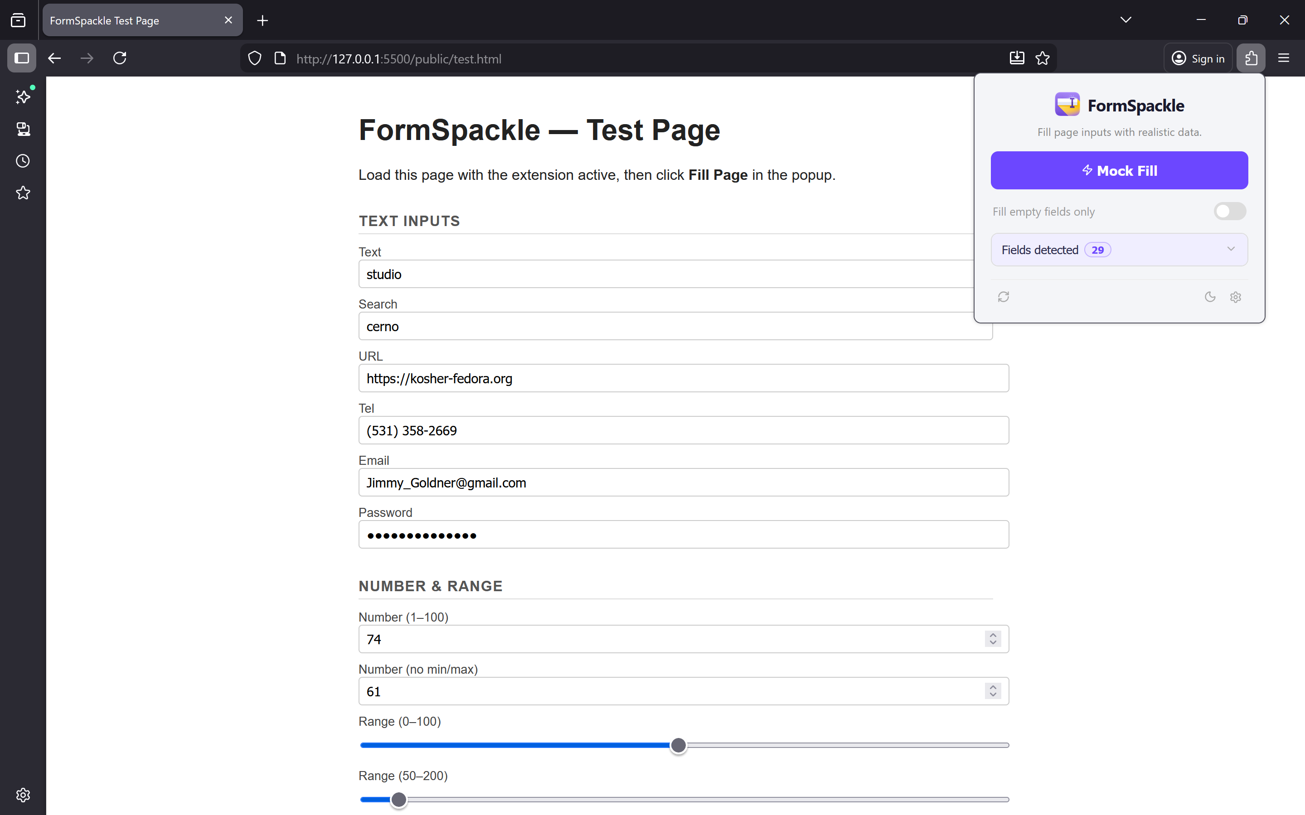Click the install app icon in address bar

(x=1017, y=58)
